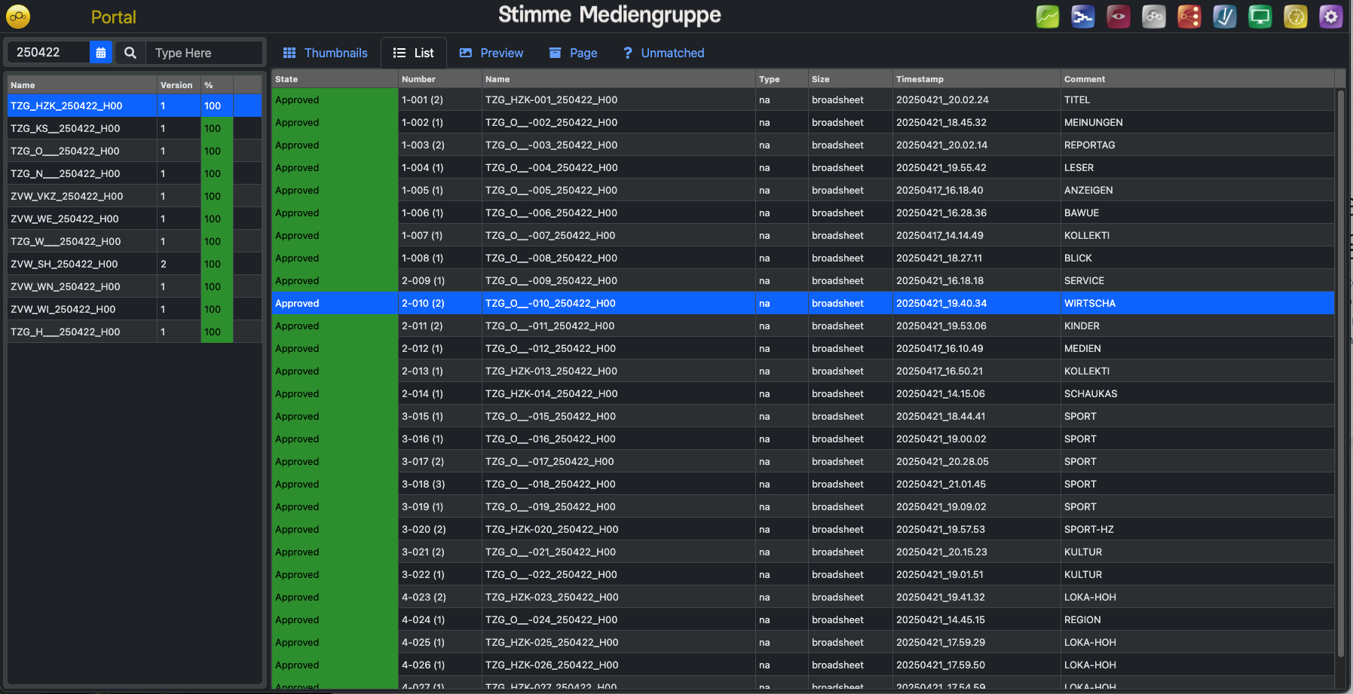The image size is (1353, 694).
Task: Switch to the Thumbnails tab
Action: (x=326, y=53)
